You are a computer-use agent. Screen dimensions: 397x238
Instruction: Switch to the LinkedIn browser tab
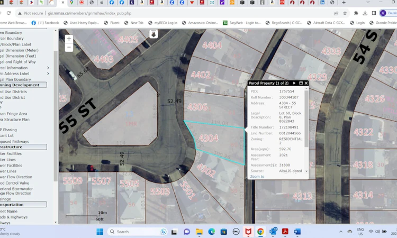click(322, 3)
